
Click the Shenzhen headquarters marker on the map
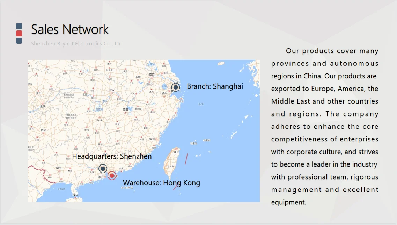[x=103, y=168]
